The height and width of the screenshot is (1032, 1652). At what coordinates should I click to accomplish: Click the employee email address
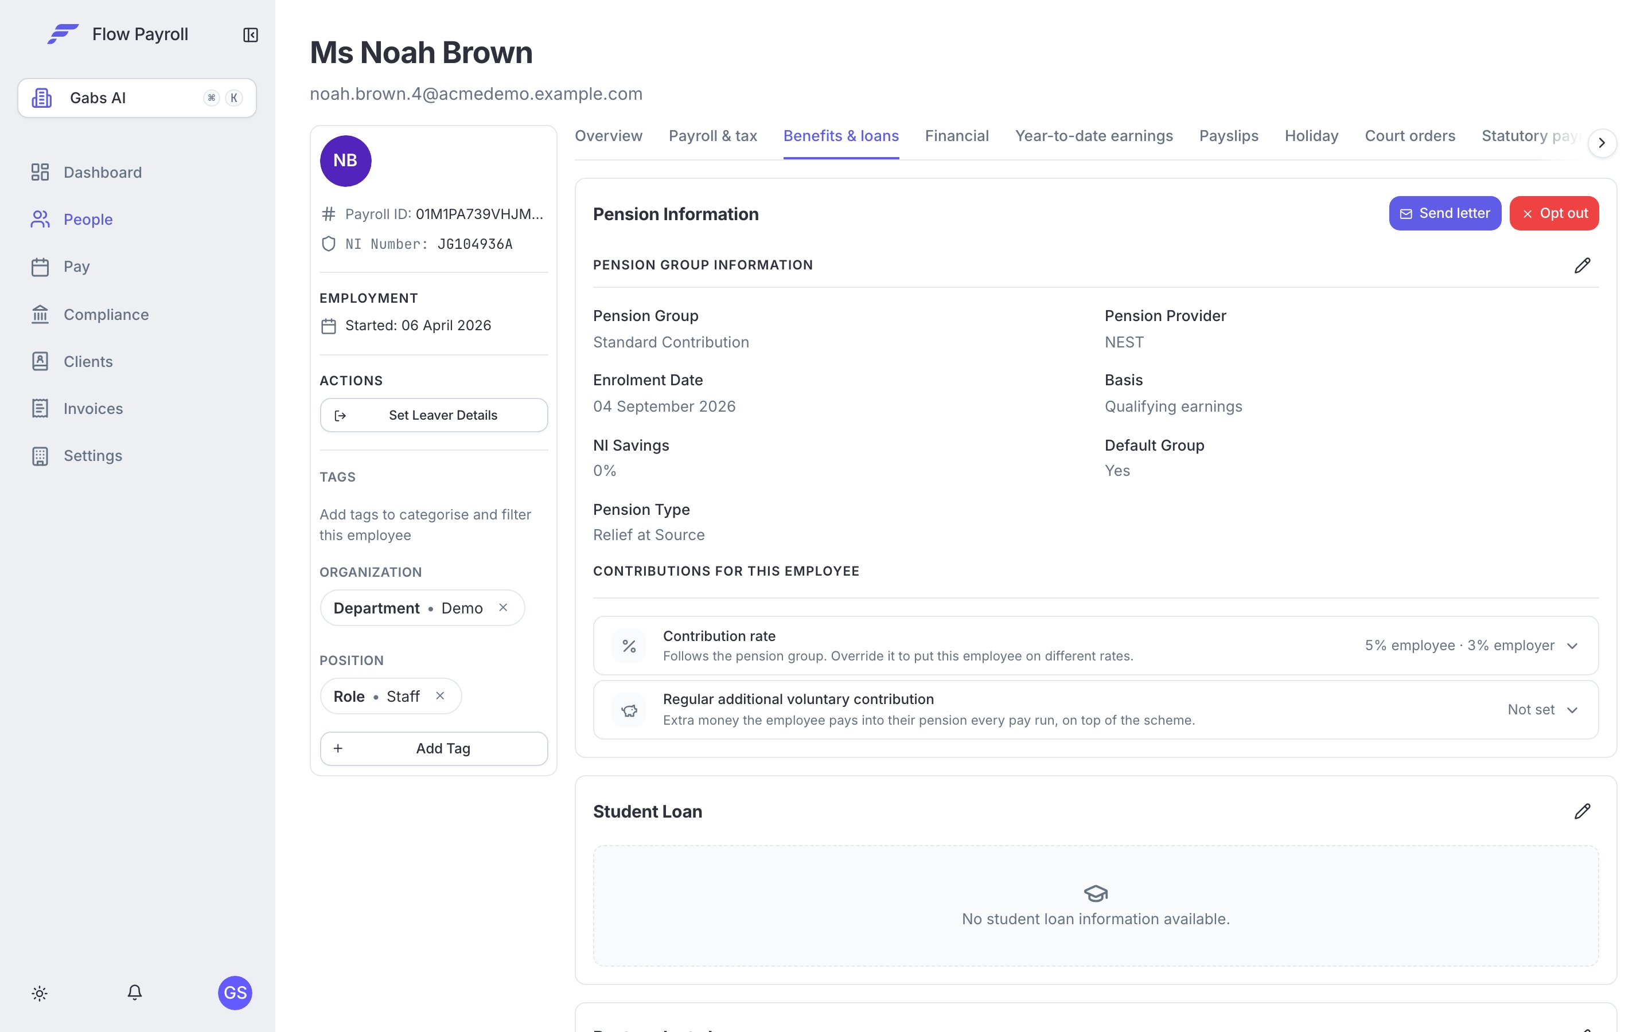point(476,93)
